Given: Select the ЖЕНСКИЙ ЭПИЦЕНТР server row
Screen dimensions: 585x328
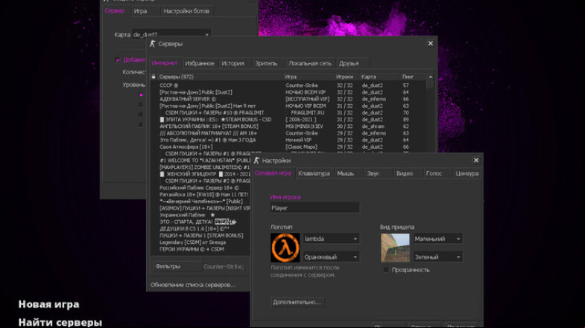Looking at the screenshot, I should tap(200, 174).
